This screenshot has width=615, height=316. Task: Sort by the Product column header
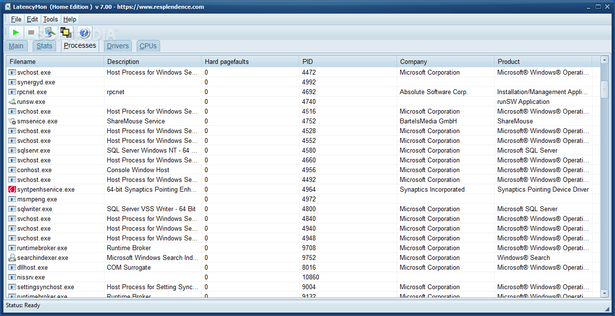[x=543, y=61]
